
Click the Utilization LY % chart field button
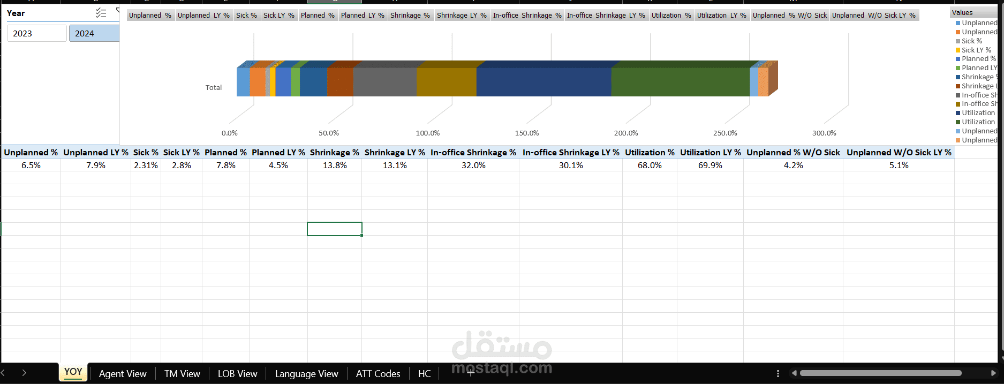pyautogui.click(x=722, y=16)
